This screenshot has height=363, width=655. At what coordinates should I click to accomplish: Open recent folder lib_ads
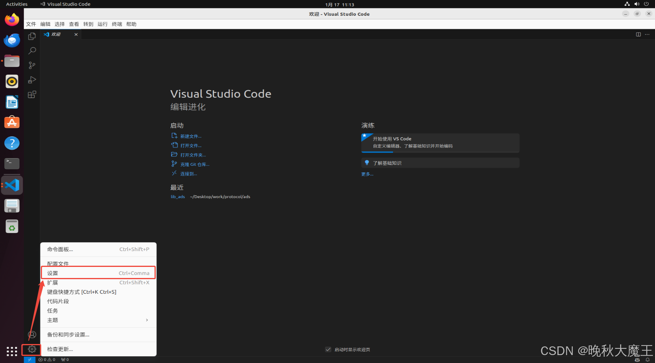pos(178,197)
